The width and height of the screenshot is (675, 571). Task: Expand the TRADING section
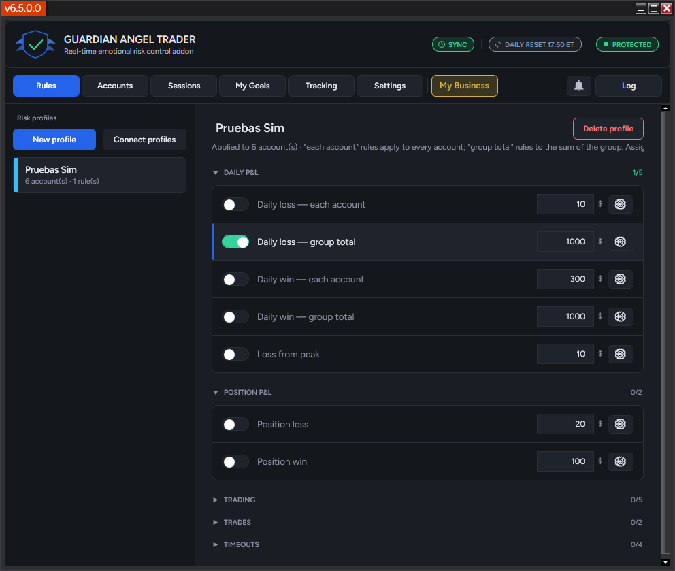[x=216, y=500]
